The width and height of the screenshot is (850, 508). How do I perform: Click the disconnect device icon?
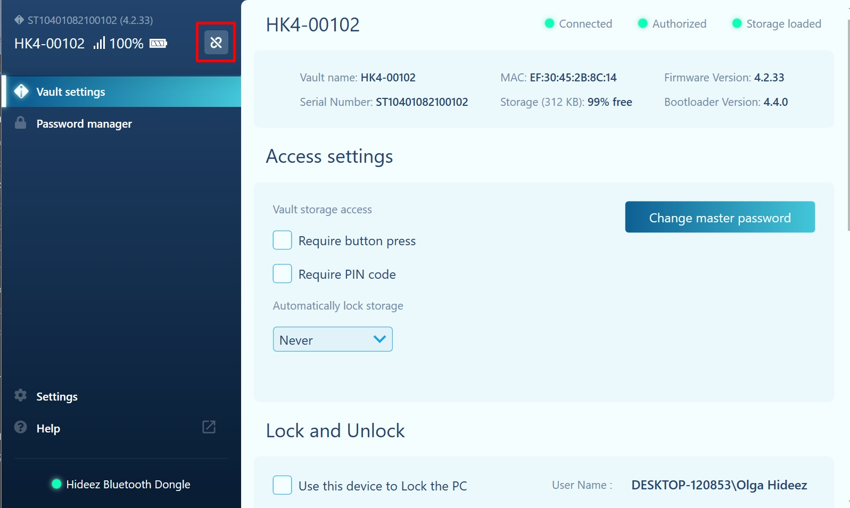(216, 43)
